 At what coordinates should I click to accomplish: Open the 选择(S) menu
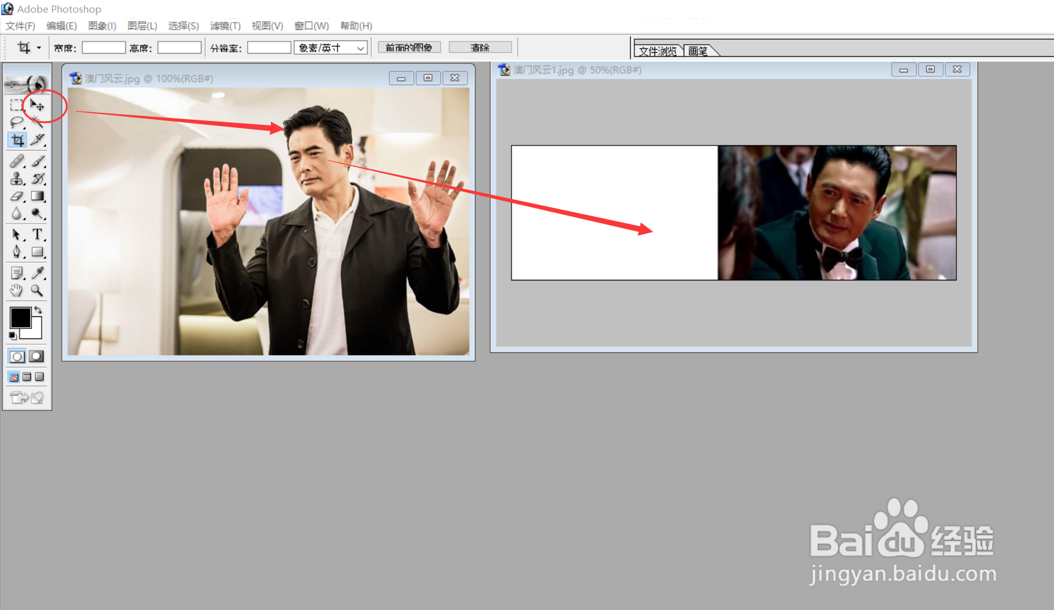pyautogui.click(x=183, y=26)
